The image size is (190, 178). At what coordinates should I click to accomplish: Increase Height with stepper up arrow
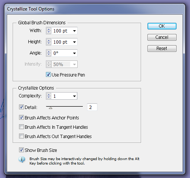[x=49, y=41]
